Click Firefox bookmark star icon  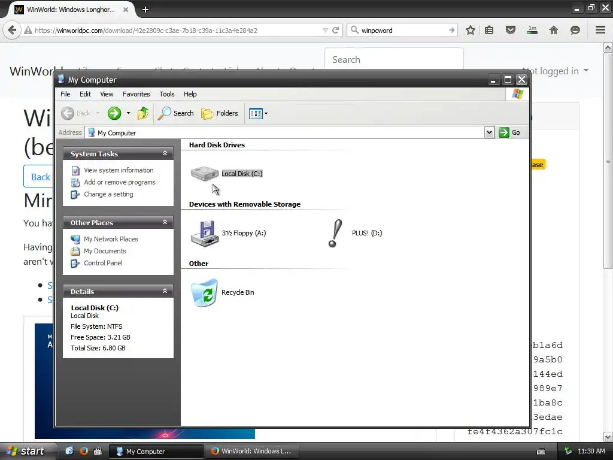click(x=471, y=30)
